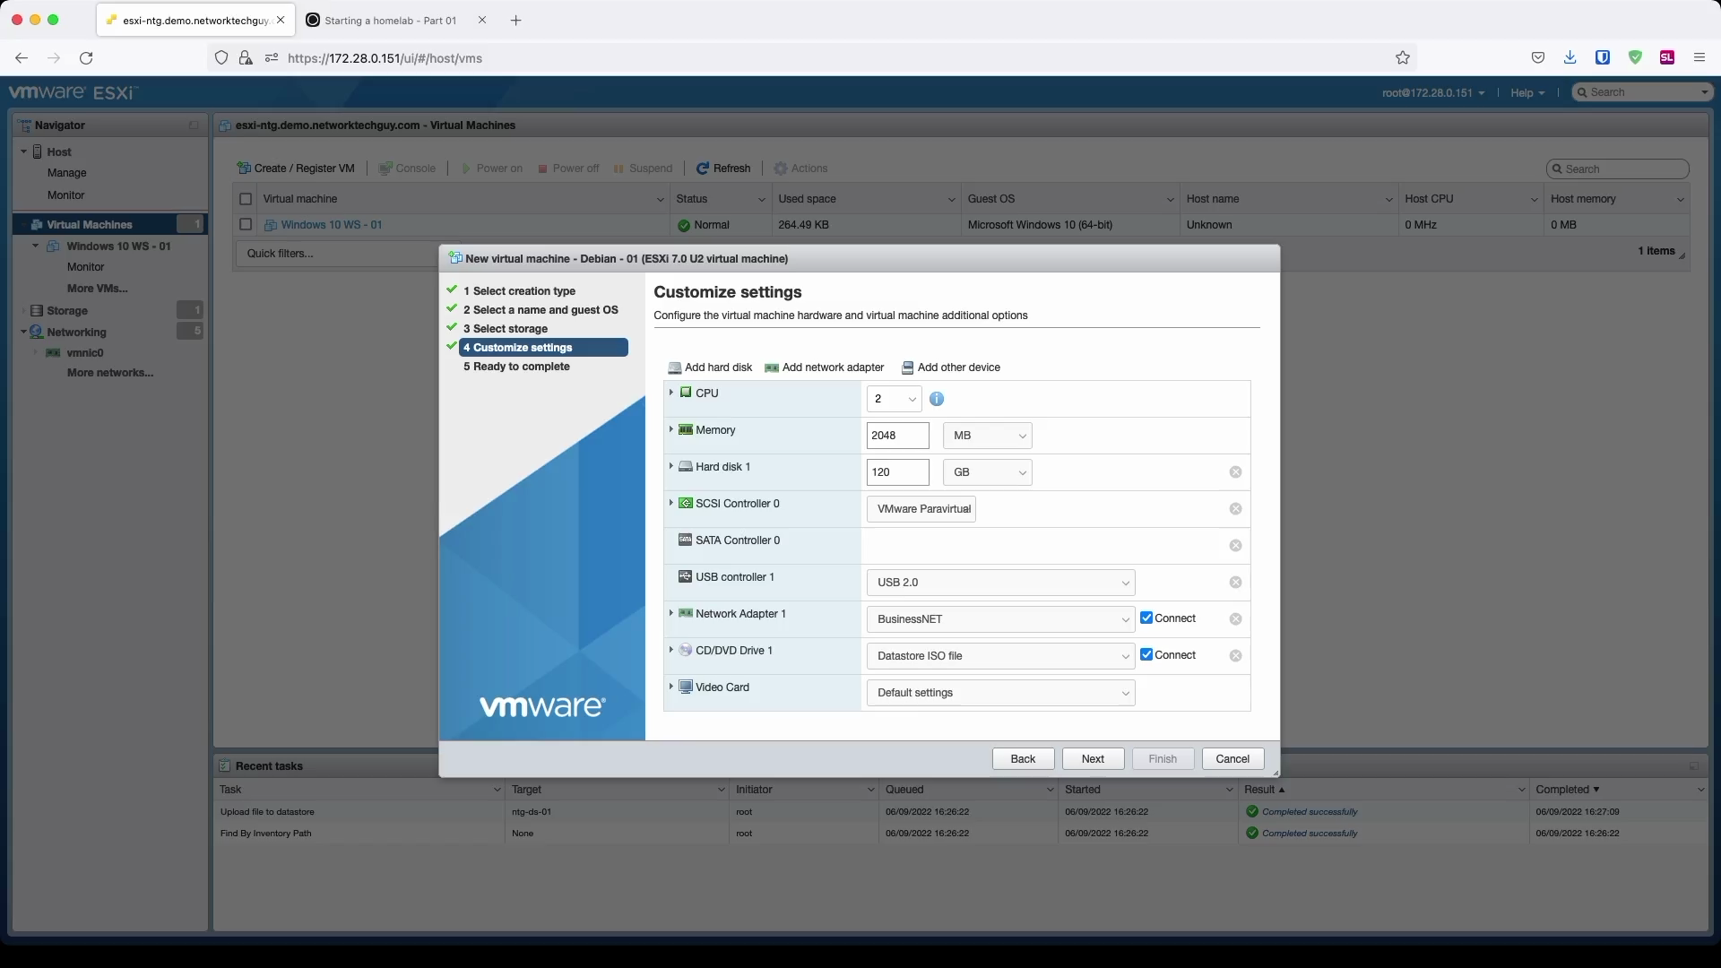Screen dimensions: 1721x968
Task: Click More networks... in Navigator
Action: 110,373
